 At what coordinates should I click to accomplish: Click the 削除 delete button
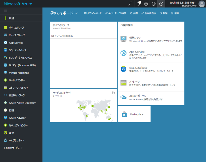click(175, 13)
